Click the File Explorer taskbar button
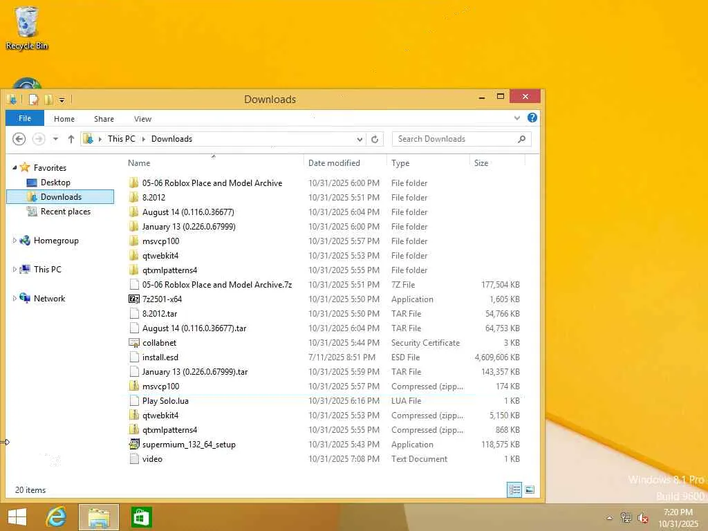708x531 pixels. (99, 517)
